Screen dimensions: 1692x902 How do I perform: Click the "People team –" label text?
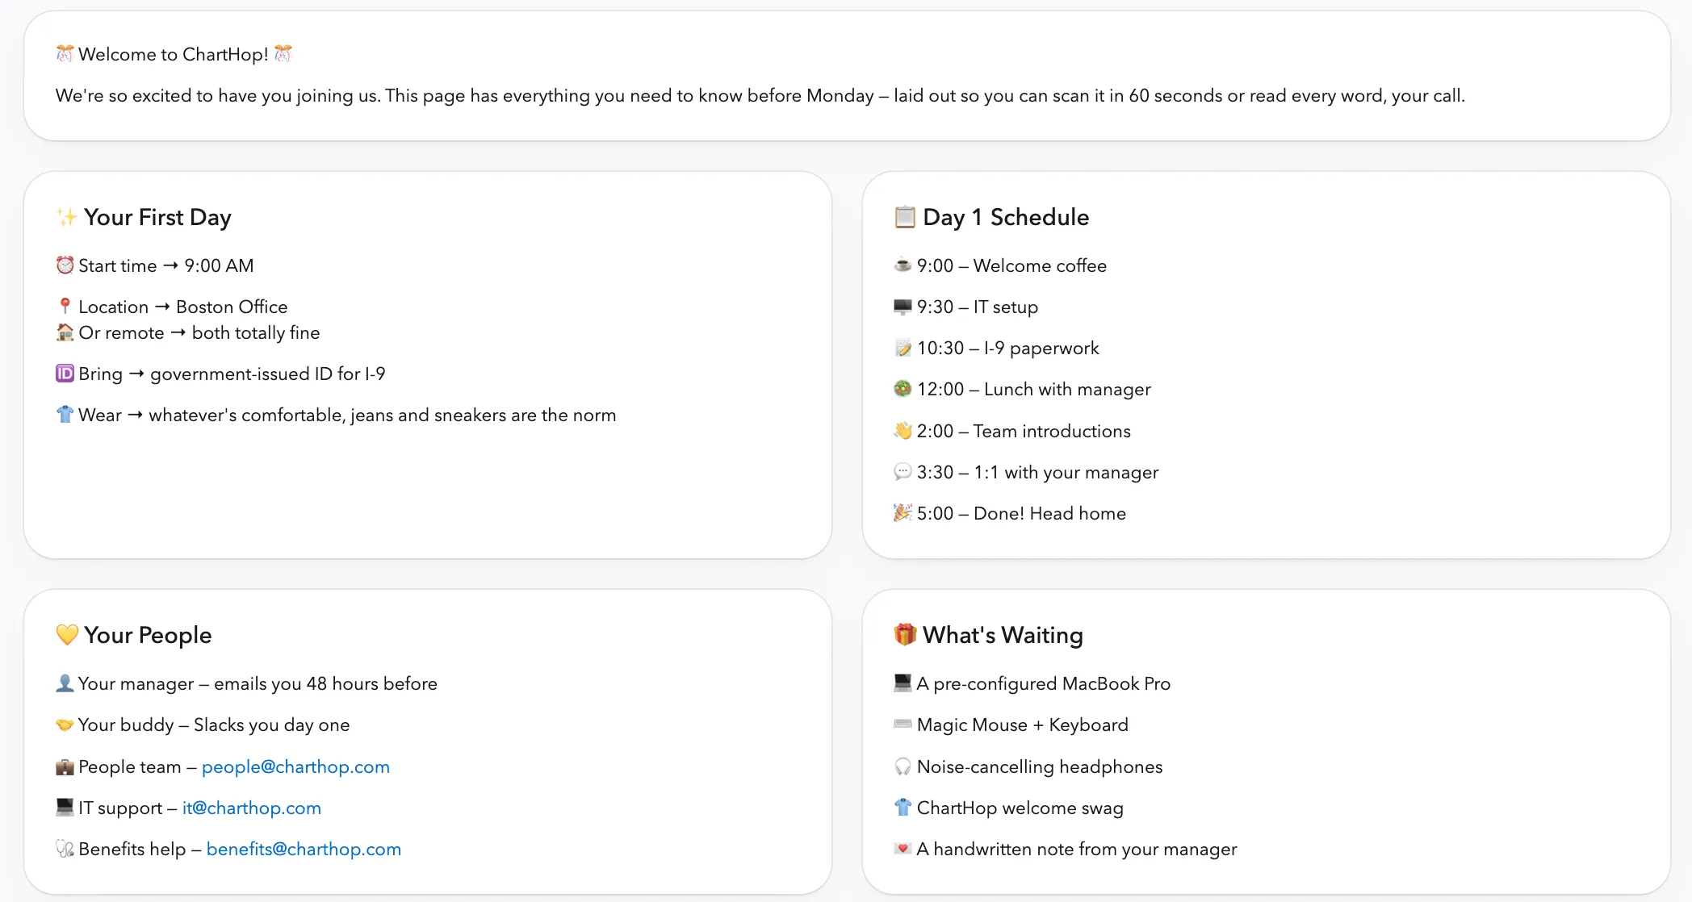pyautogui.click(x=137, y=766)
